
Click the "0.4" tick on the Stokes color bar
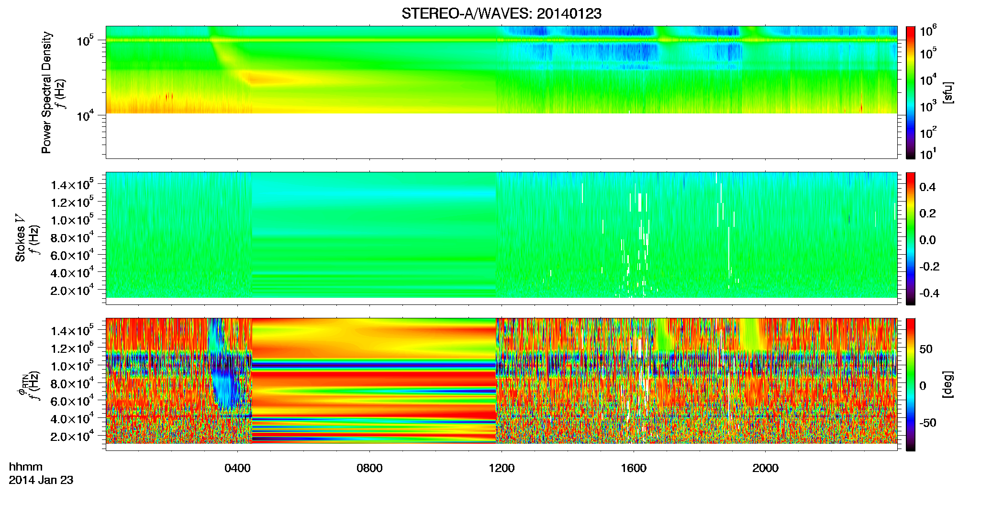pyautogui.click(x=927, y=187)
